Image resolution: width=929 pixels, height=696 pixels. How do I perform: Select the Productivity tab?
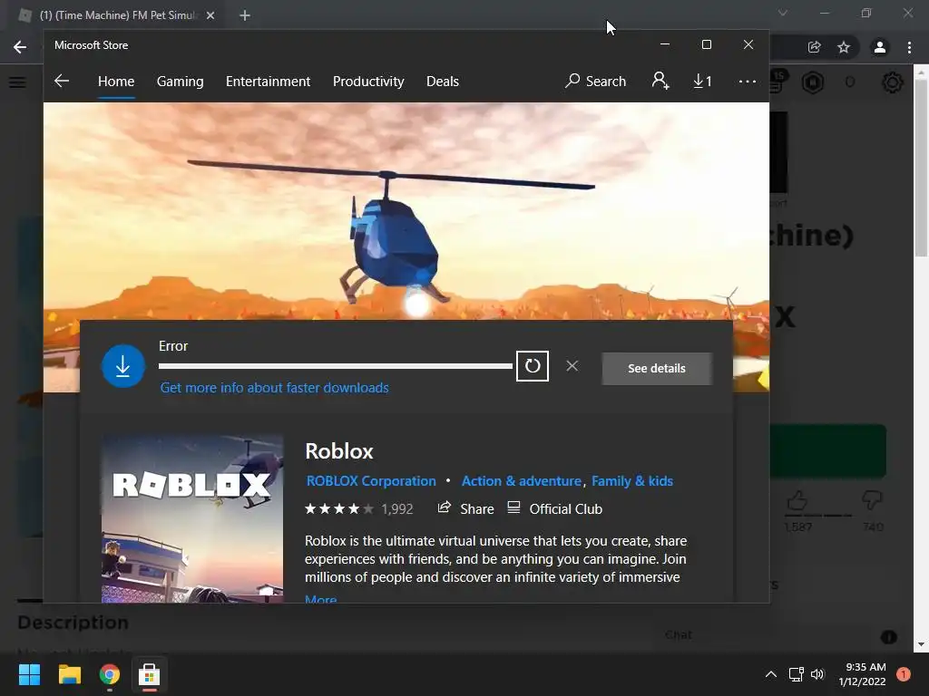368,81
